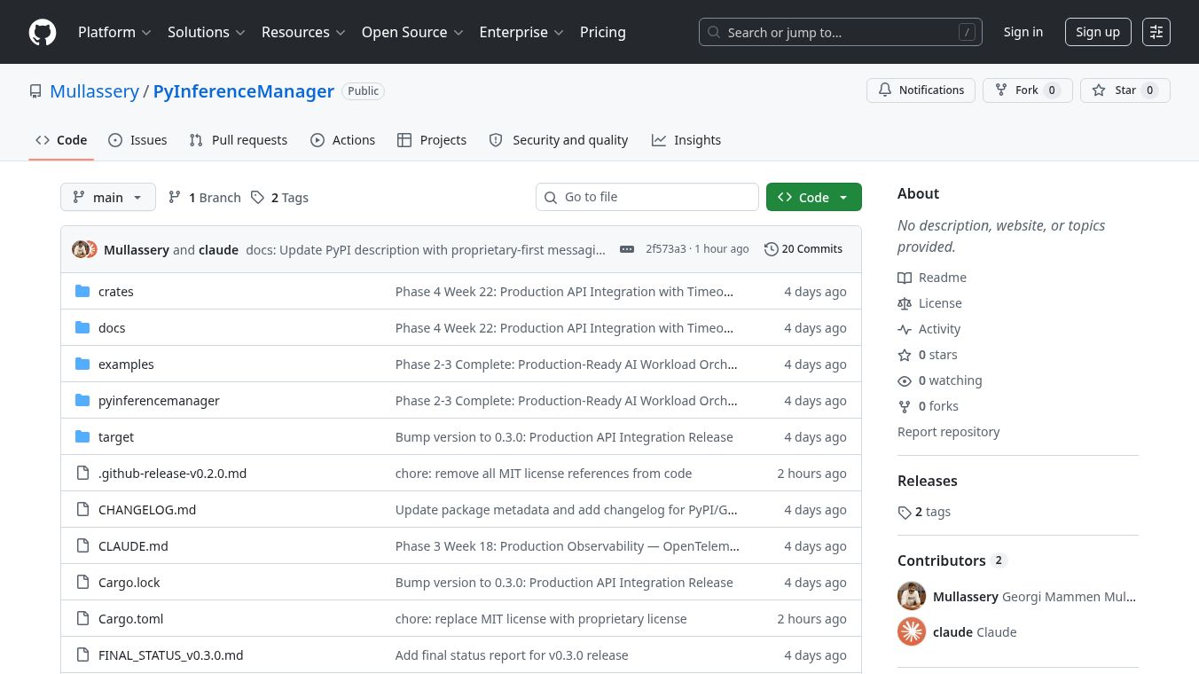Open the command palette icon in header
Image resolution: width=1199 pixels, height=674 pixels.
click(x=1156, y=32)
